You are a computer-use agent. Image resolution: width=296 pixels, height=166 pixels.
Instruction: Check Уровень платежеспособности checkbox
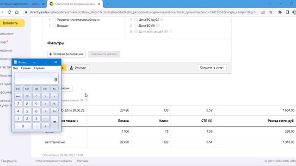point(55,19)
